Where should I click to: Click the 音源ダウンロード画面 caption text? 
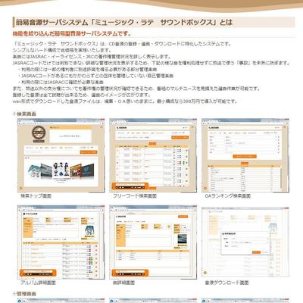pyautogui.click(x=226, y=283)
